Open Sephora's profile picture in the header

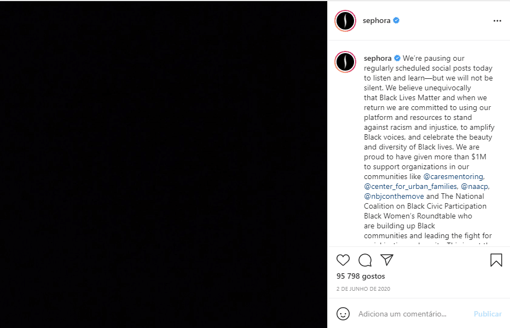click(x=345, y=20)
